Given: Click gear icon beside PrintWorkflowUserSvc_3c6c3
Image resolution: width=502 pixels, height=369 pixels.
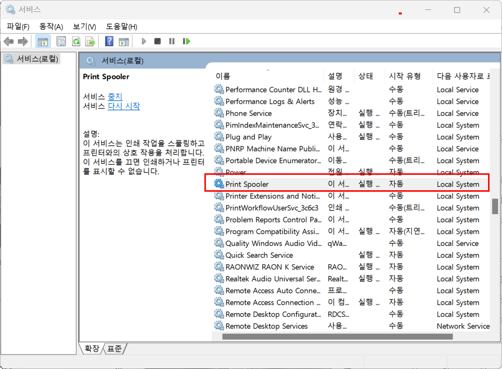Looking at the screenshot, I should pos(219,208).
